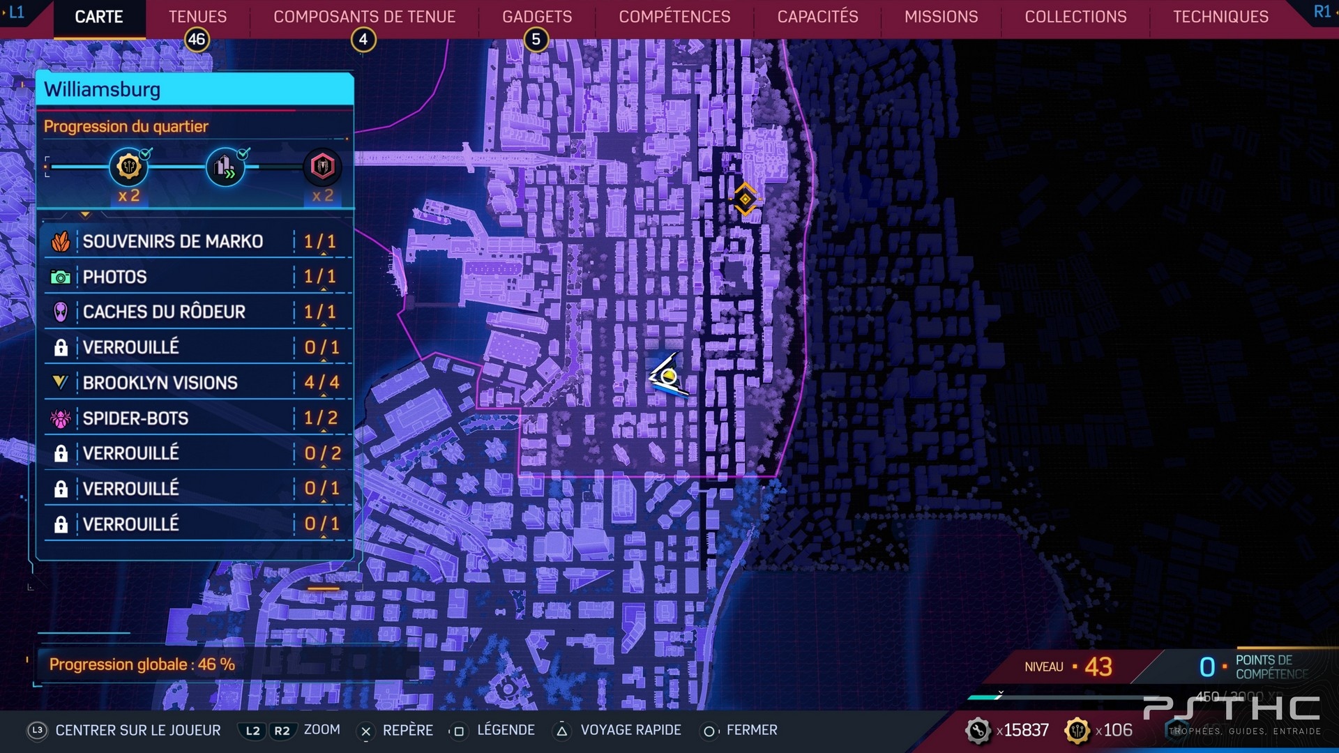Select the PHOTOS row
Image resolution: width=1339 pixels, height=753 pixels.
(x=197, y=277)
